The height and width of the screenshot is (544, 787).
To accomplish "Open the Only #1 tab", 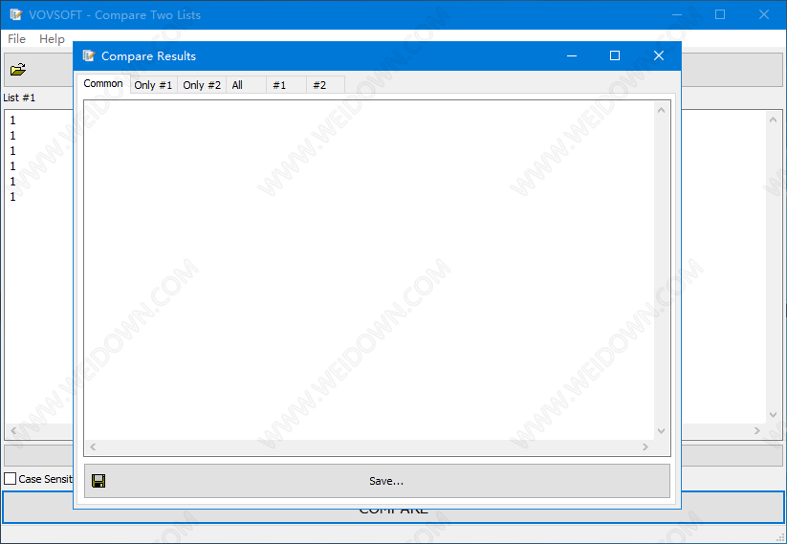I will (x=153, y=85).
